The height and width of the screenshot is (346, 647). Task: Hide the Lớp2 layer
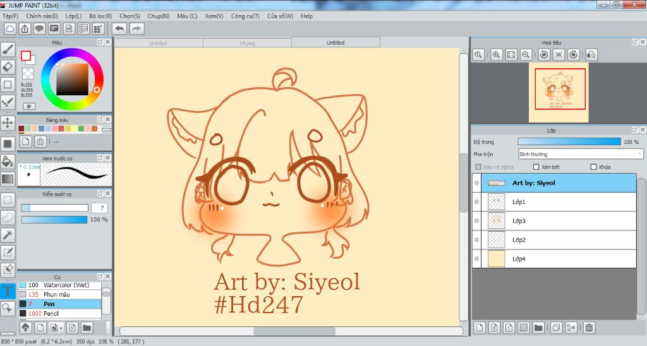coord(476,239)
